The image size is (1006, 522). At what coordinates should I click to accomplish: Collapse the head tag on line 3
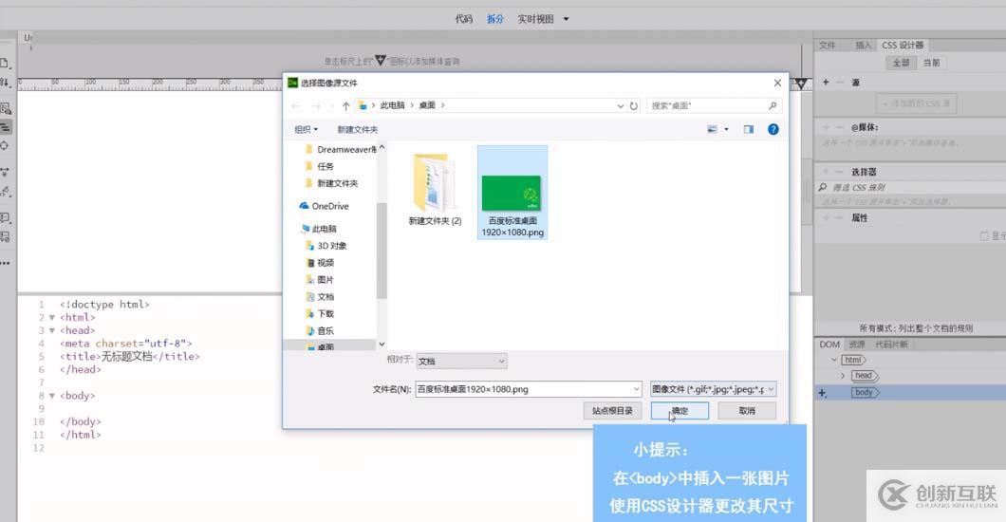click(52, 330)
